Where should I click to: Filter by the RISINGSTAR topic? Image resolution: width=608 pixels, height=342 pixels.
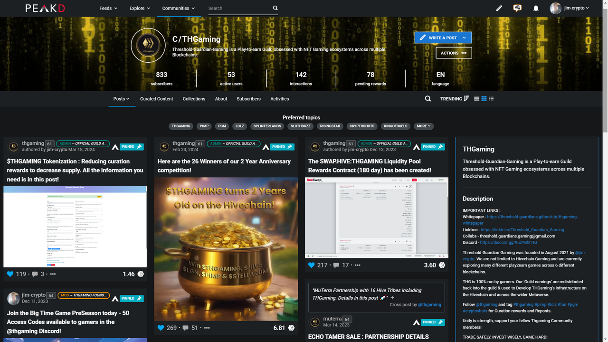coord(330,126)
